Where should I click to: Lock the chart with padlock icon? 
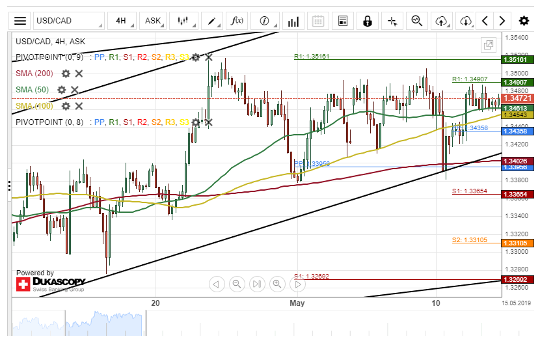click(x=367, y=21)
